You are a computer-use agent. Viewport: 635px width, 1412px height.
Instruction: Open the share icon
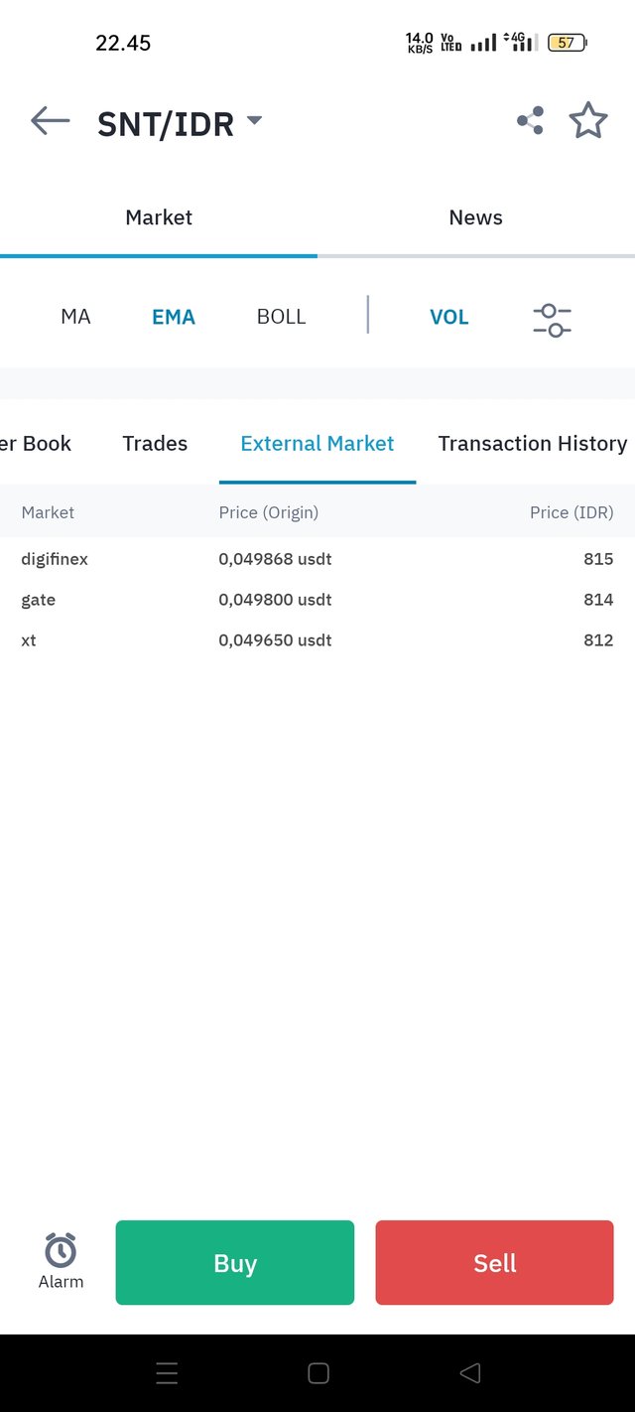point(530,121)
